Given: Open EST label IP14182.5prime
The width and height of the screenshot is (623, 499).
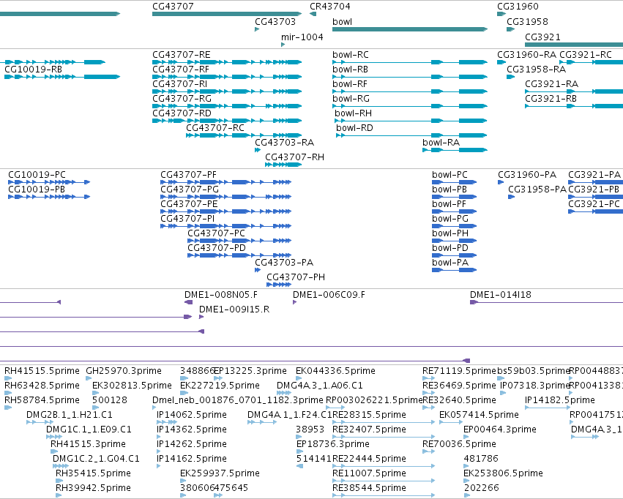Looking at the screenshot, I should point(560,400).
